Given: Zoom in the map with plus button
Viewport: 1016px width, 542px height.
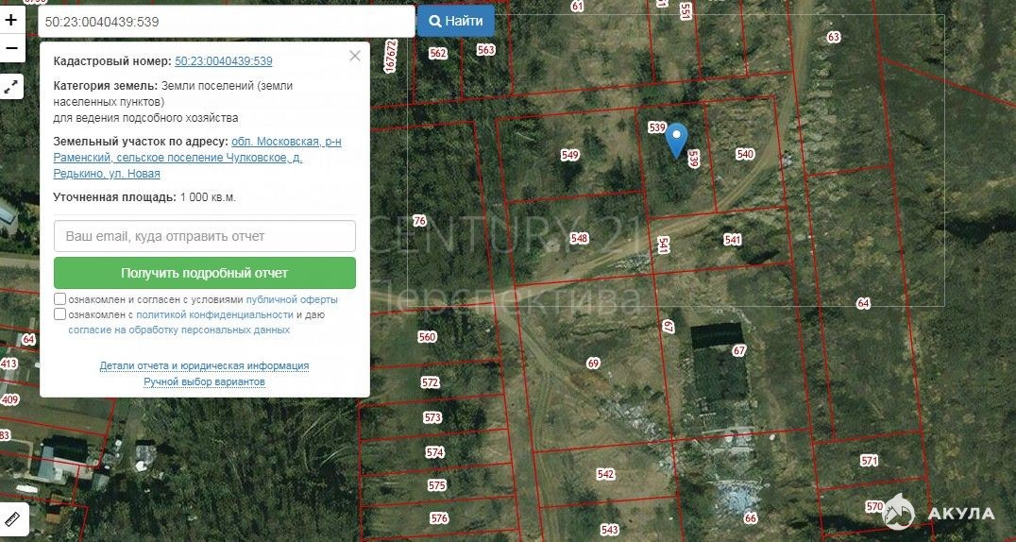Looking at the screenshot, I should click(x=11, y=20).
